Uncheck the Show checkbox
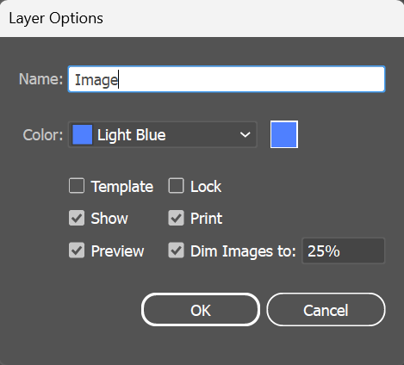Screen dimensions: 404x365 pyautogui.click(x=77, y=218)
